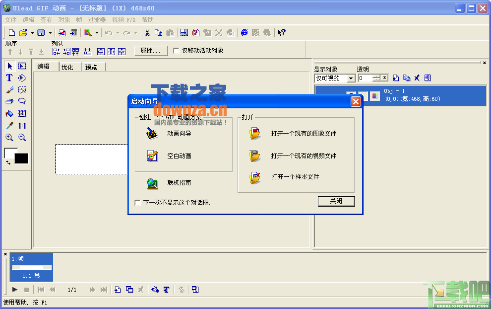The width and height of the screenshot is (491, 309).
Task: Choose the Eraser tool
Action: click(9, 102)
